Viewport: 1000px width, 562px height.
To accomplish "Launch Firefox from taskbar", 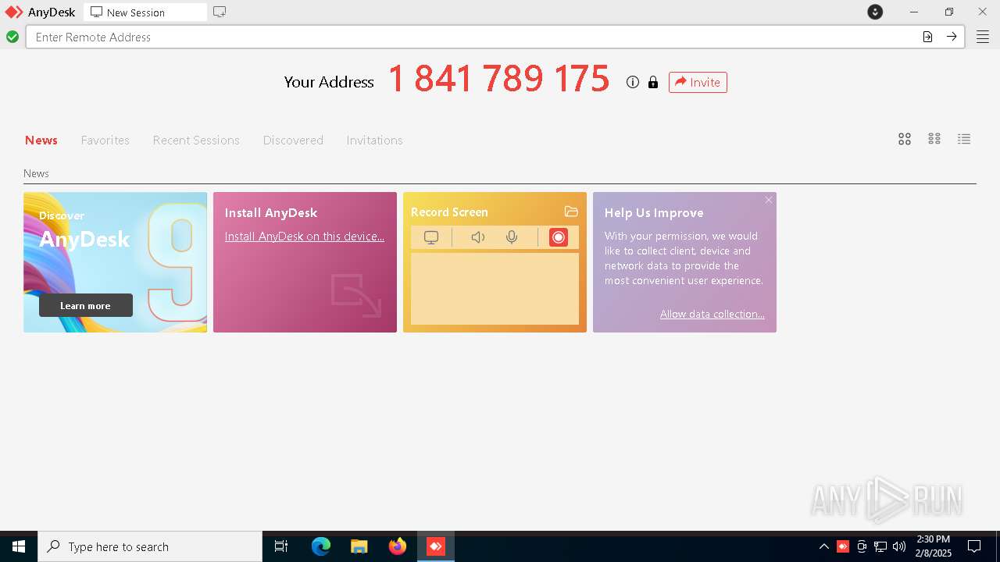I will click(x=398, y=546).
